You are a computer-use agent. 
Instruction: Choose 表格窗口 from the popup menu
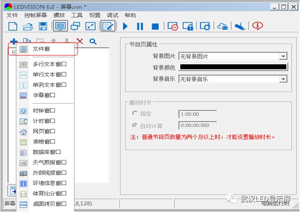click(46, 141)
